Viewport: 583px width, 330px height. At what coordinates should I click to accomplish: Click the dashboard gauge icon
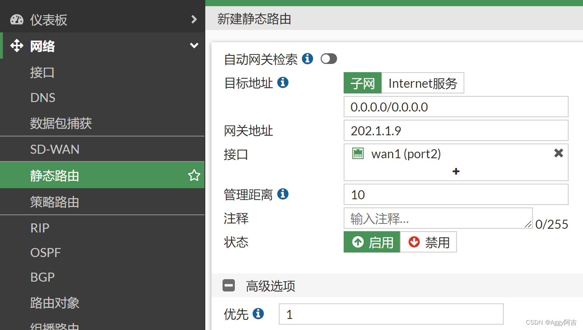17,19
